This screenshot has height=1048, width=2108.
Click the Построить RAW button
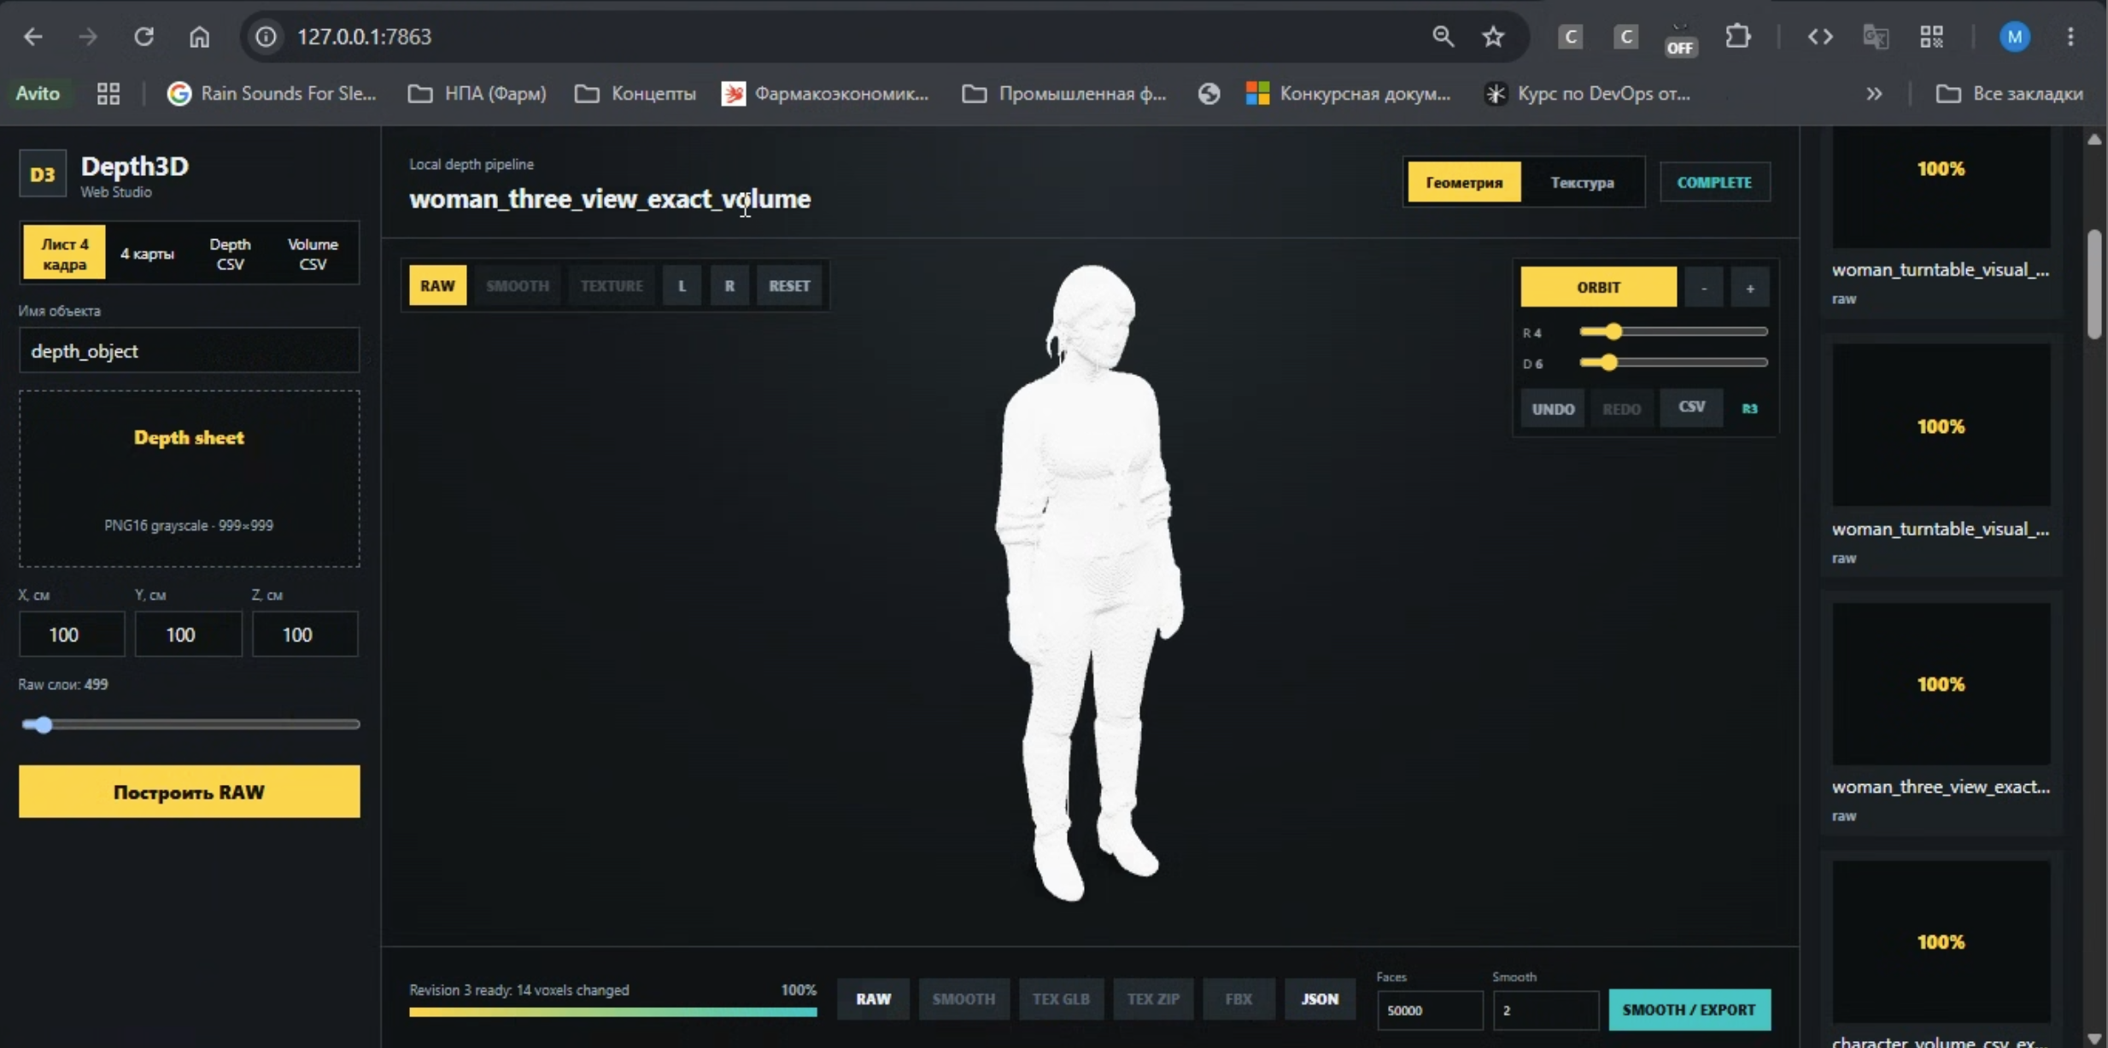coord(189,792)
